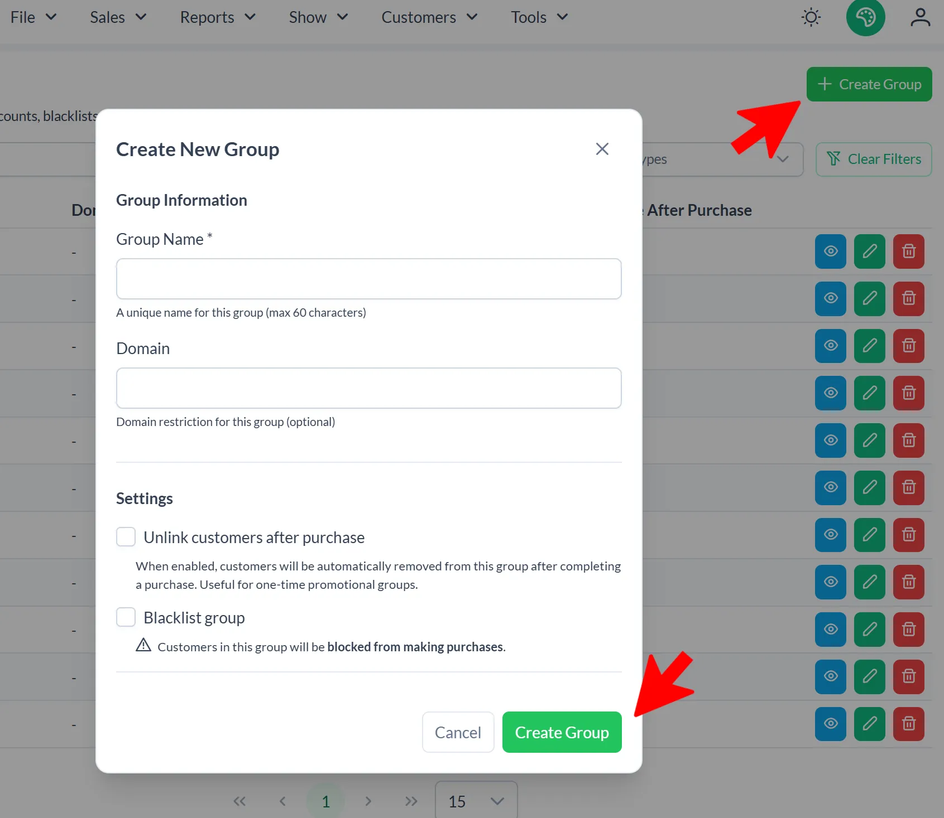Click the Clear Filters button
This screenshot has height=818, width=944.
tap(874, 159)
